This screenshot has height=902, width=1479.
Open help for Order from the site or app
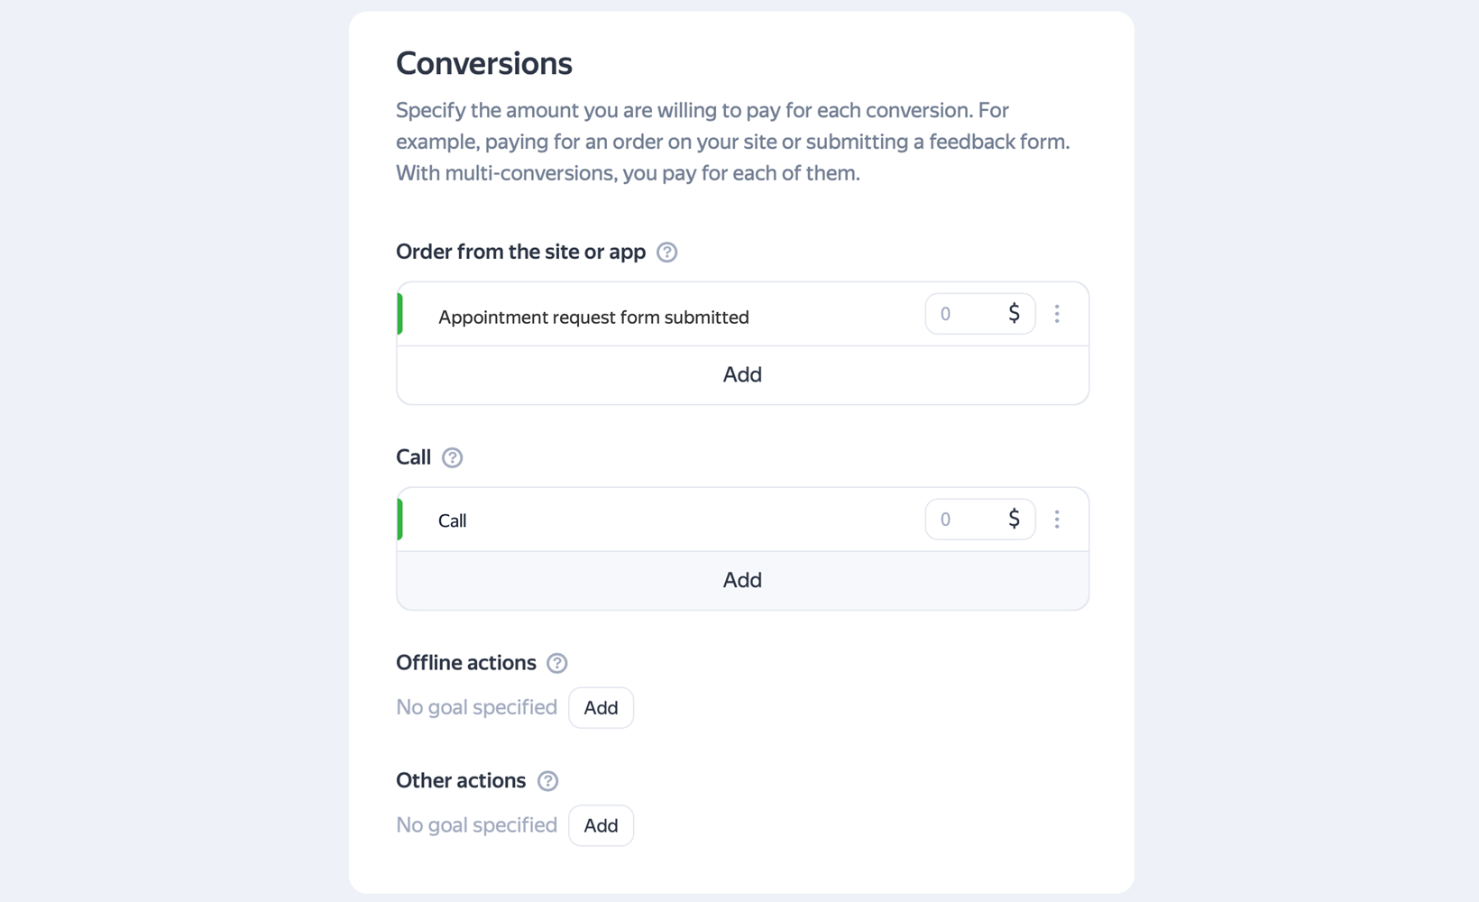(x=666, y=253)
